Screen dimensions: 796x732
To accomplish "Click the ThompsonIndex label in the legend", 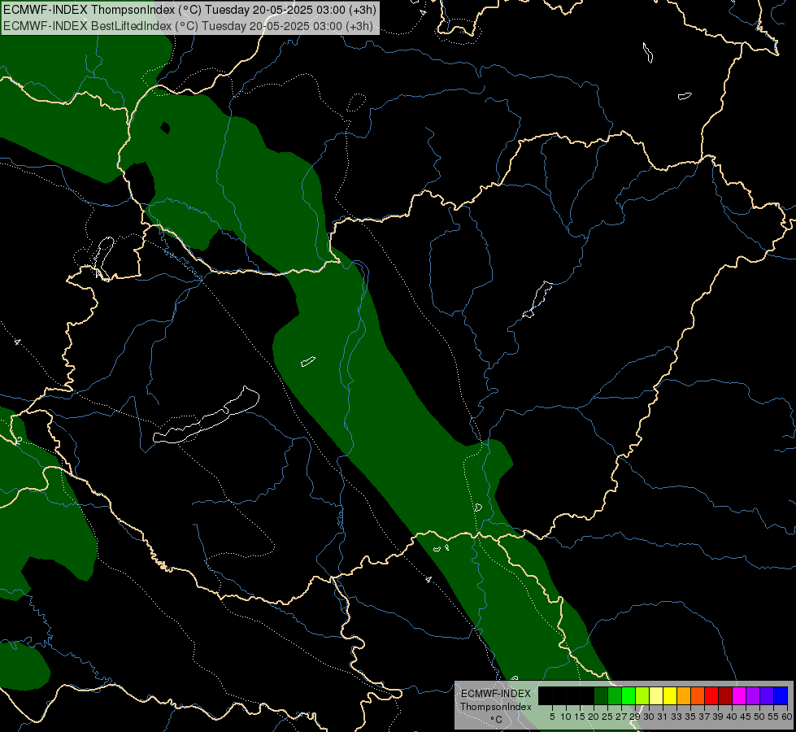I will click(x=495, y=707).
